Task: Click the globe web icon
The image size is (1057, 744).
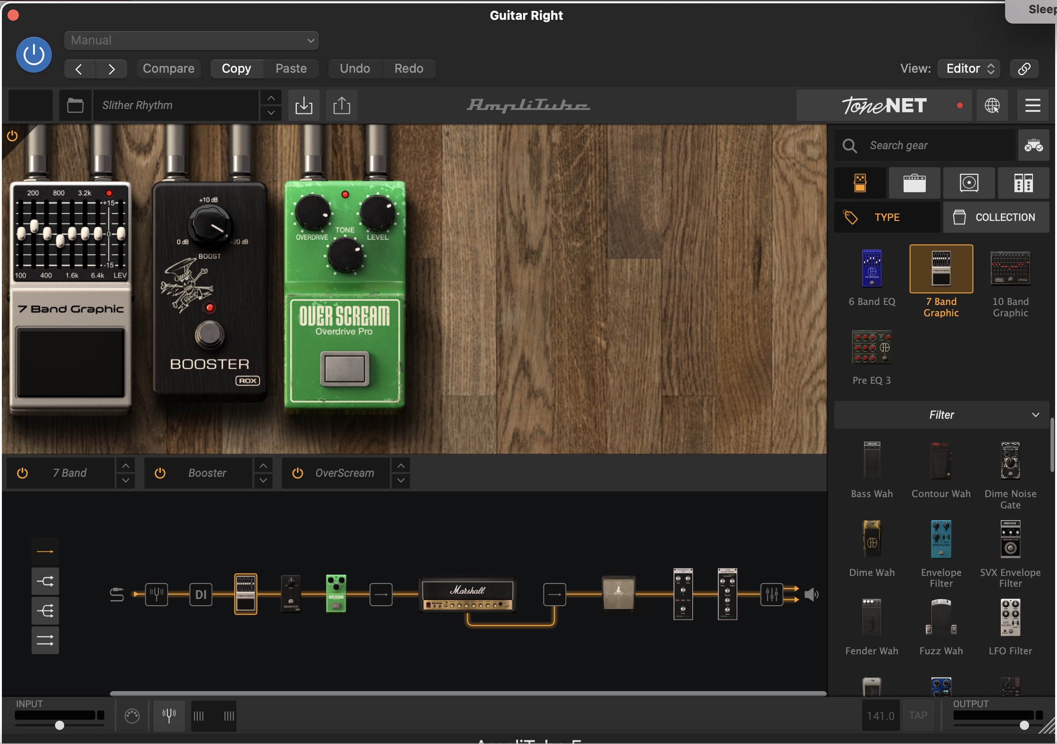Action: 992,105
